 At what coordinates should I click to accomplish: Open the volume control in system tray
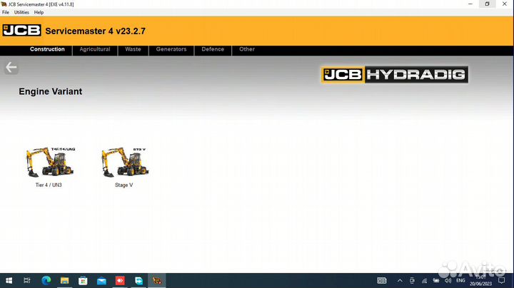pyautogui.click(x=448, y=280)
